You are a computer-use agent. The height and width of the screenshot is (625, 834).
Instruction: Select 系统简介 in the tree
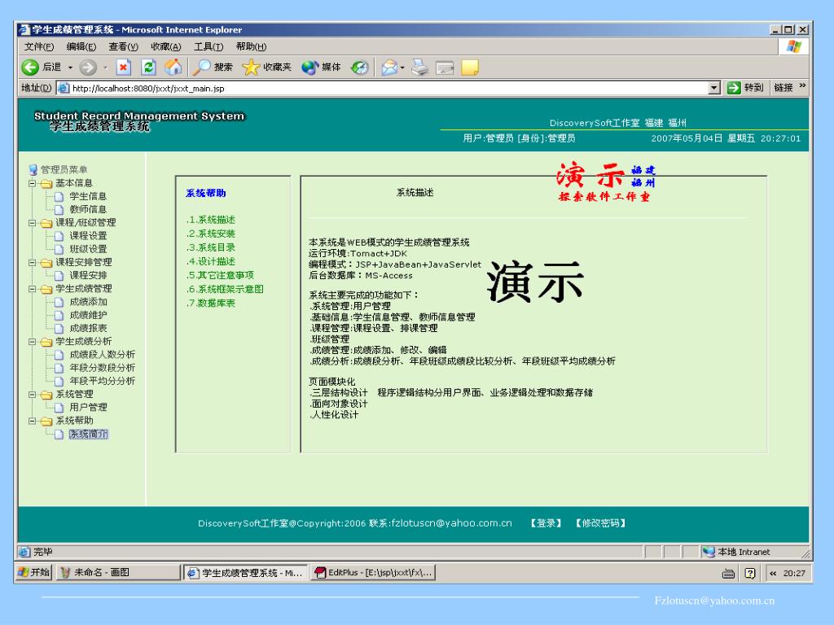click(x=88, y=435)
